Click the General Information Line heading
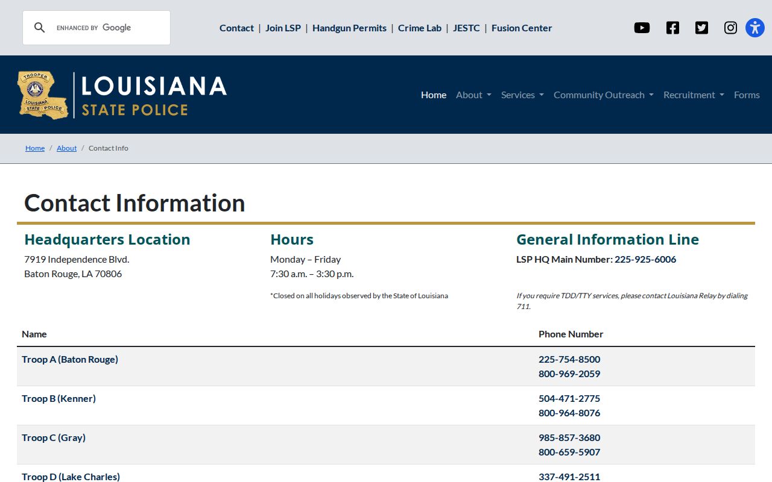772x482 pixels. (x=607, y=240)
